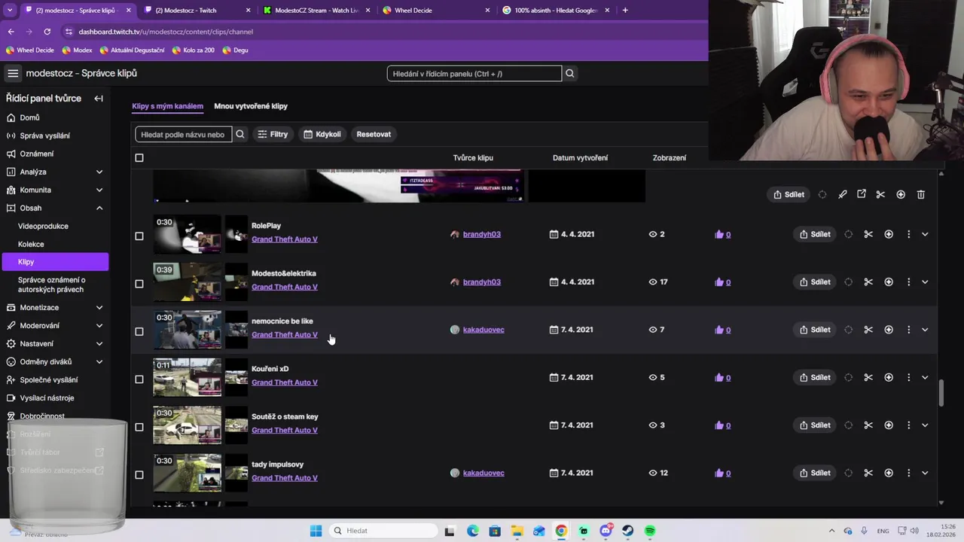The height and width of the screenshot is (542, 964).
Task: Open a new browser tab with plus icon
Action: point(625,11)
